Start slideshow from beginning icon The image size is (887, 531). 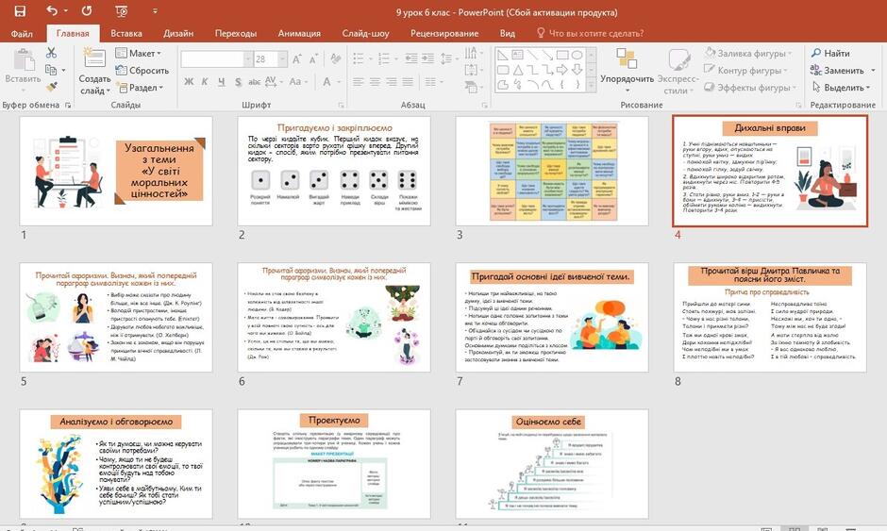tap(122, 11)
